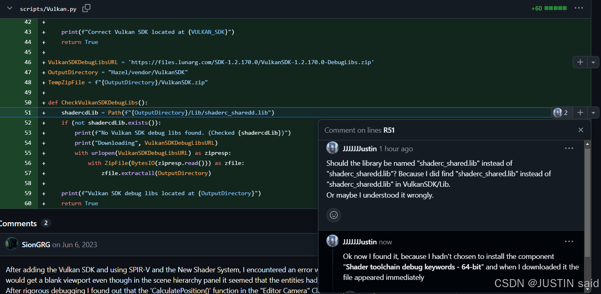Collapse the scripts/Vulkan.py file diff

tap(10, 8)
